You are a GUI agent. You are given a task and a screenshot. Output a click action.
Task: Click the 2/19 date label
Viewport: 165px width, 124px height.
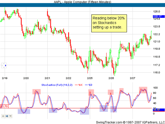click(5, 78)
